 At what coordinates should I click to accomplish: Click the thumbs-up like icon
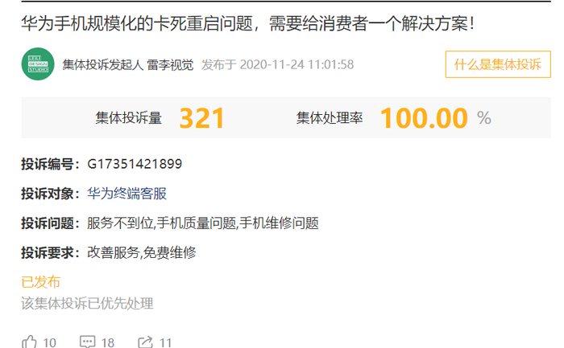click(29, 342)
